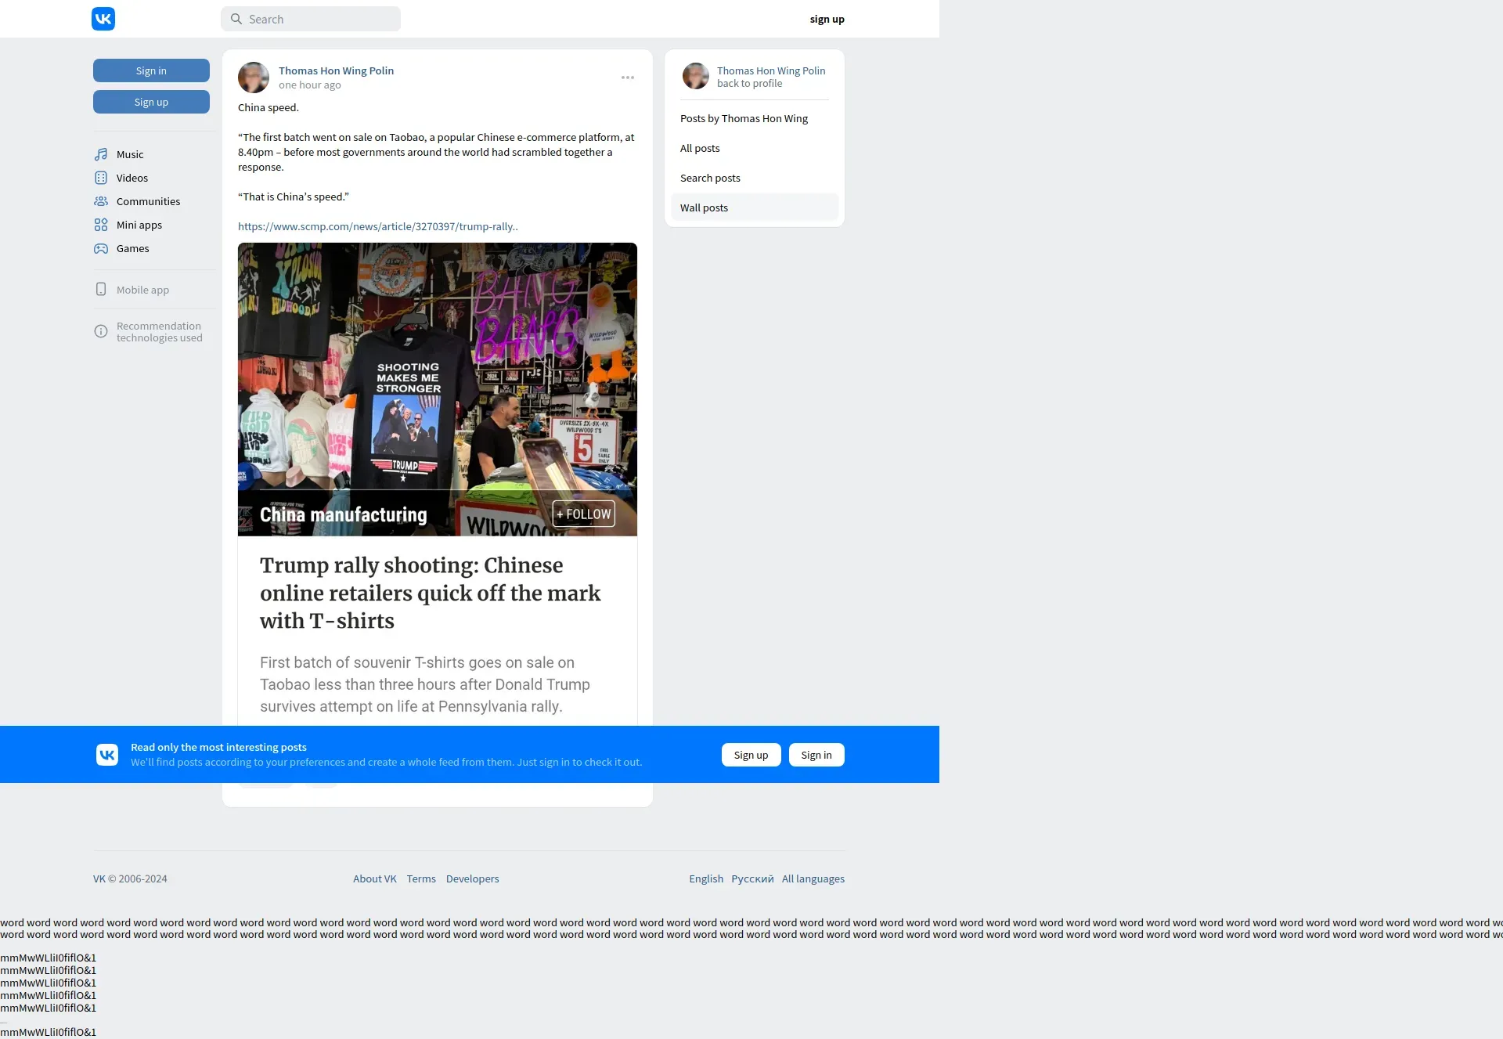Click the Mobile app phone icon
Viewport: 1503px width, 1039px height.
(x=101, y=290)
